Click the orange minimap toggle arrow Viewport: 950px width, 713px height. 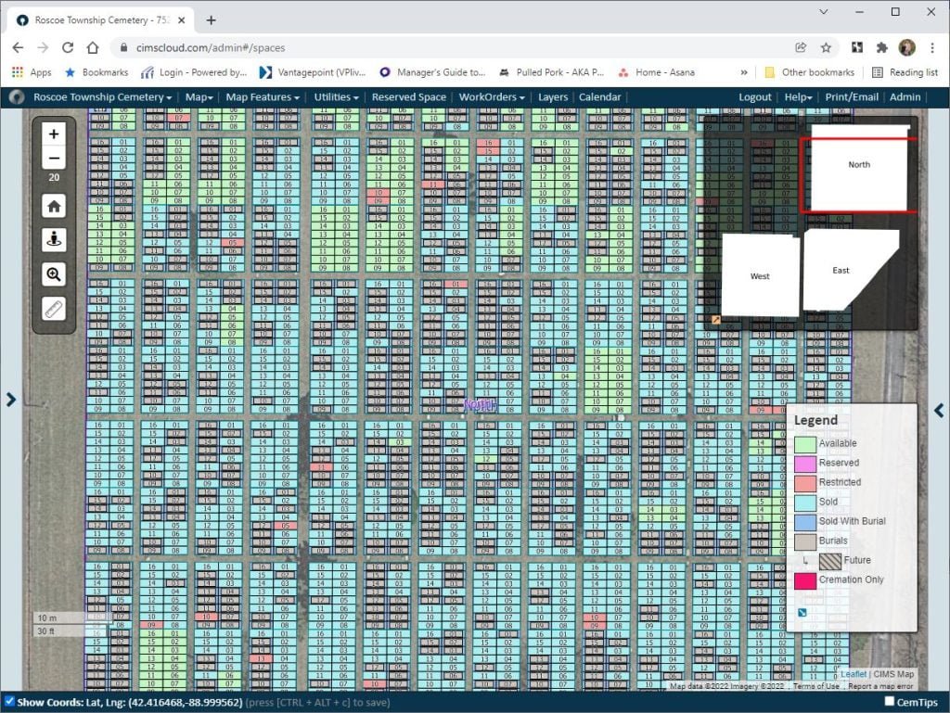(716, 320)
